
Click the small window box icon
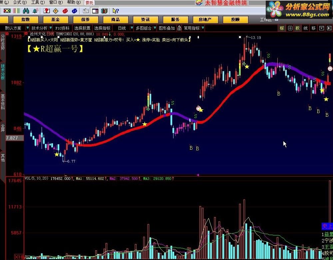click(x=322, y=28)
